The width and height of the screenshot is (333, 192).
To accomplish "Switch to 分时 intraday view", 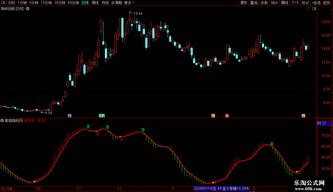I will tap(11, 3).
